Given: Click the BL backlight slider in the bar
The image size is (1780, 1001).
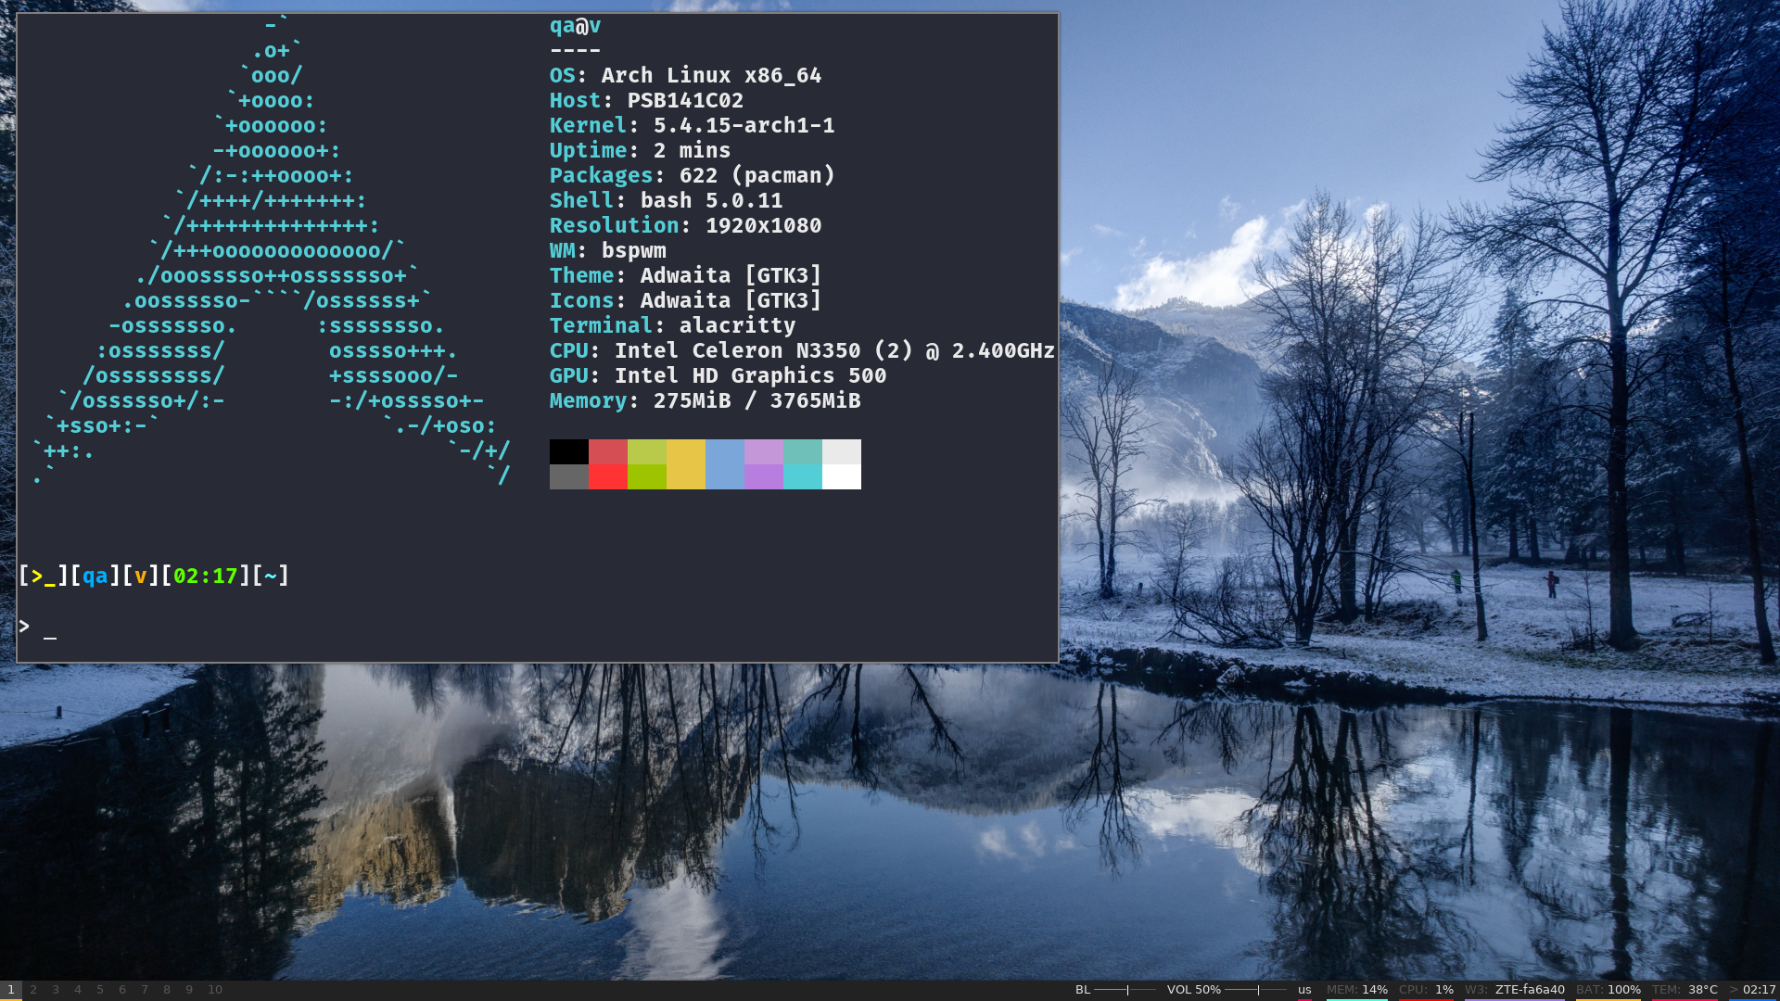Looking at the screenshot, I should 1125,990.
